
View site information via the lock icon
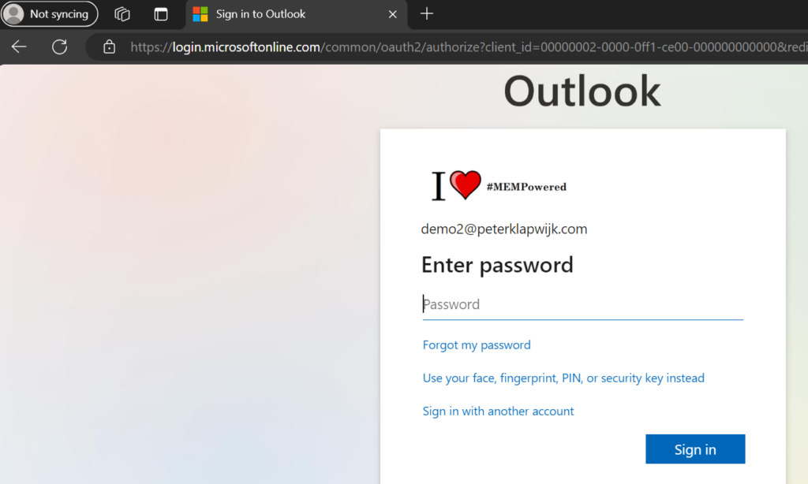109,47
